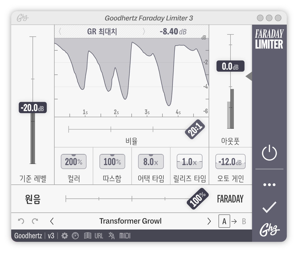298x253 pixels.
Task: Click the 0.0 dB 아웃풋 slider handle
Action: (230, 66)
